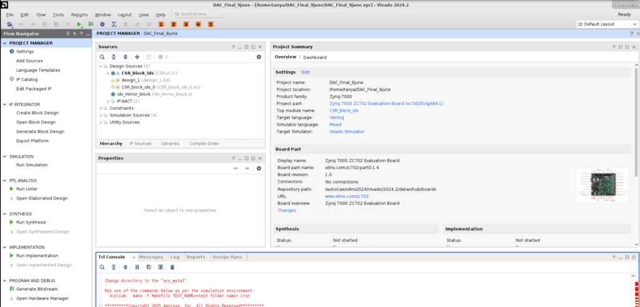
Task: Collapse the SIMULATION section in Flow Navigator
Action: point(4,157)
